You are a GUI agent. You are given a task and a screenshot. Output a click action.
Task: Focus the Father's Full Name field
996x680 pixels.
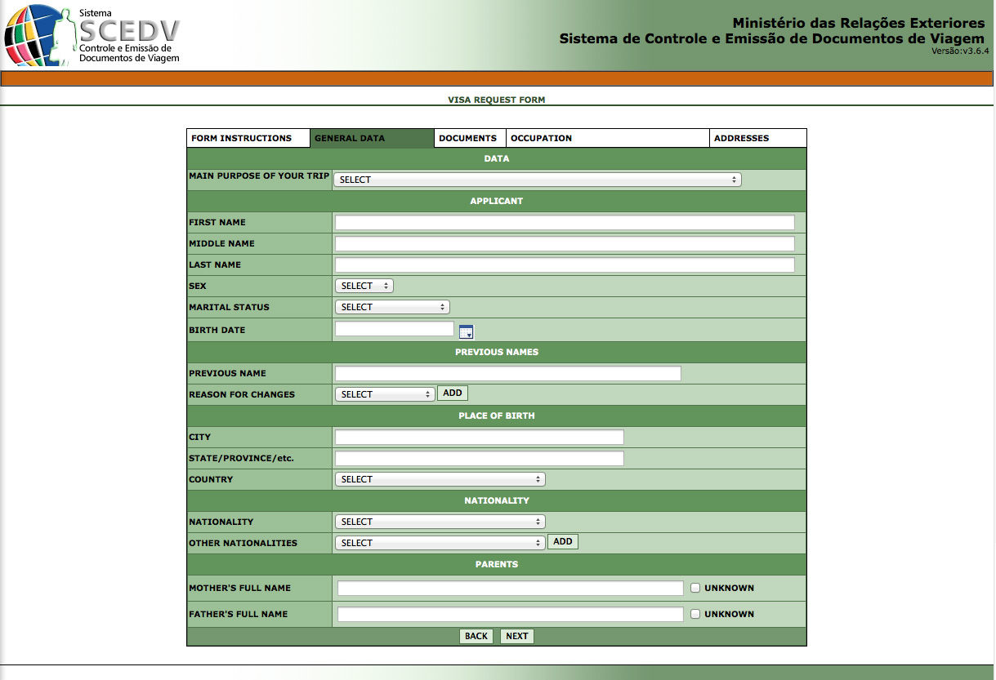[511, 614]
